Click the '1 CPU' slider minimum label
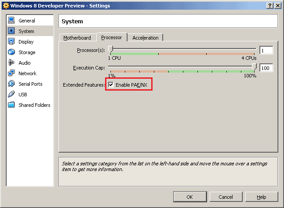Image resolution: width=284 pixels, height=208 pixels. (114, 58)
